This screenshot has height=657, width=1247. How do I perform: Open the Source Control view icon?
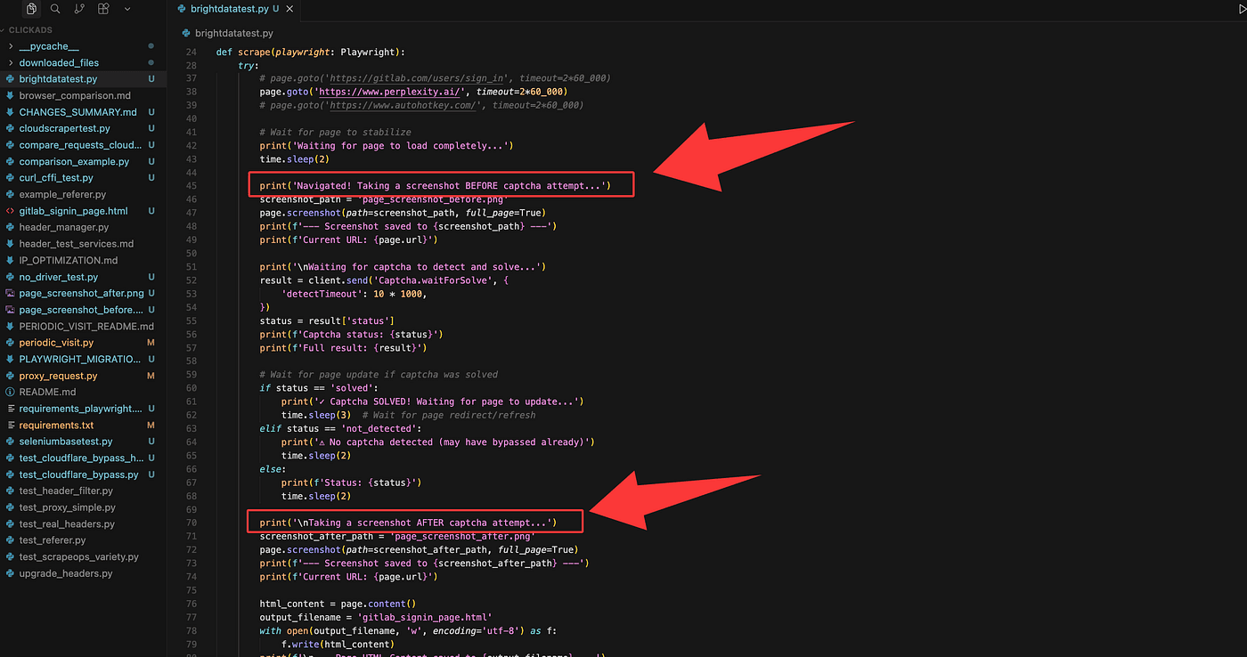coord(79,9)
